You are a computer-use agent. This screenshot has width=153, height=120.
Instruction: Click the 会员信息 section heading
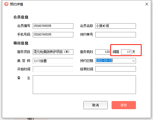[21, 17]
